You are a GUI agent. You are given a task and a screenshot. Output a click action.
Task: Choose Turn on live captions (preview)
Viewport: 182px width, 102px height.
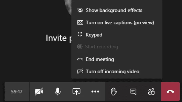click(117, 22)
